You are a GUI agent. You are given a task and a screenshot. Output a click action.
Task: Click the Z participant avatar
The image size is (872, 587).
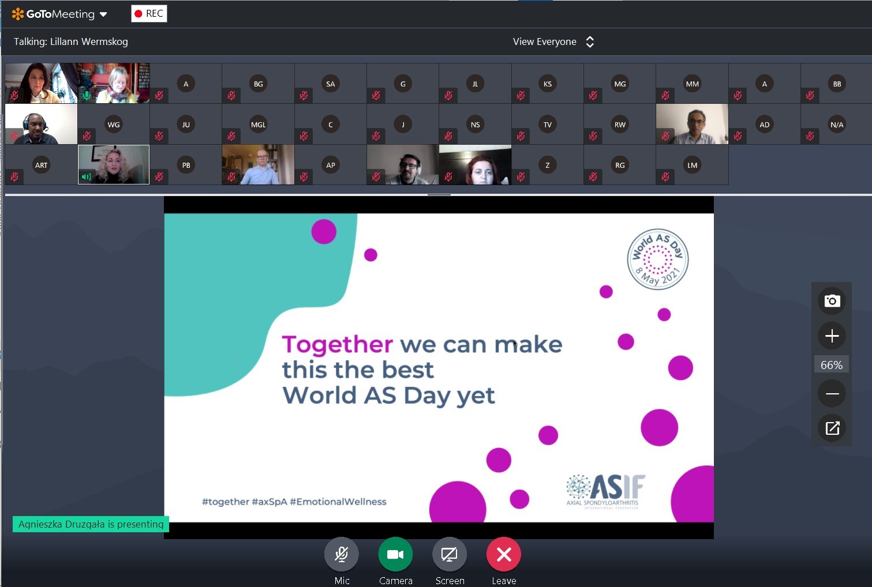pos(548,165)
